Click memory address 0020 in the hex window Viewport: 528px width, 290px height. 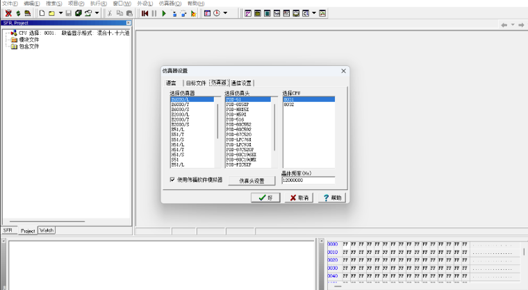(x=332, y=260)
